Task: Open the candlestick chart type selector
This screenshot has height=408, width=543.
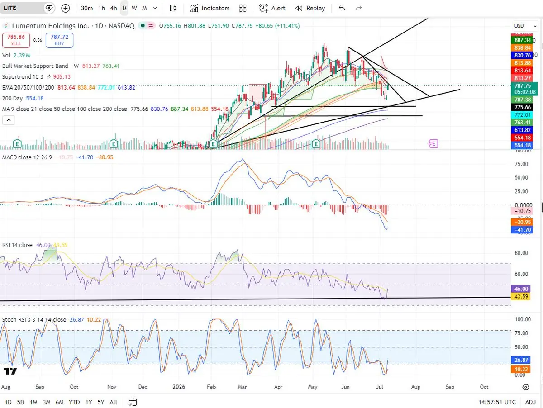Action: click(173, 8)
